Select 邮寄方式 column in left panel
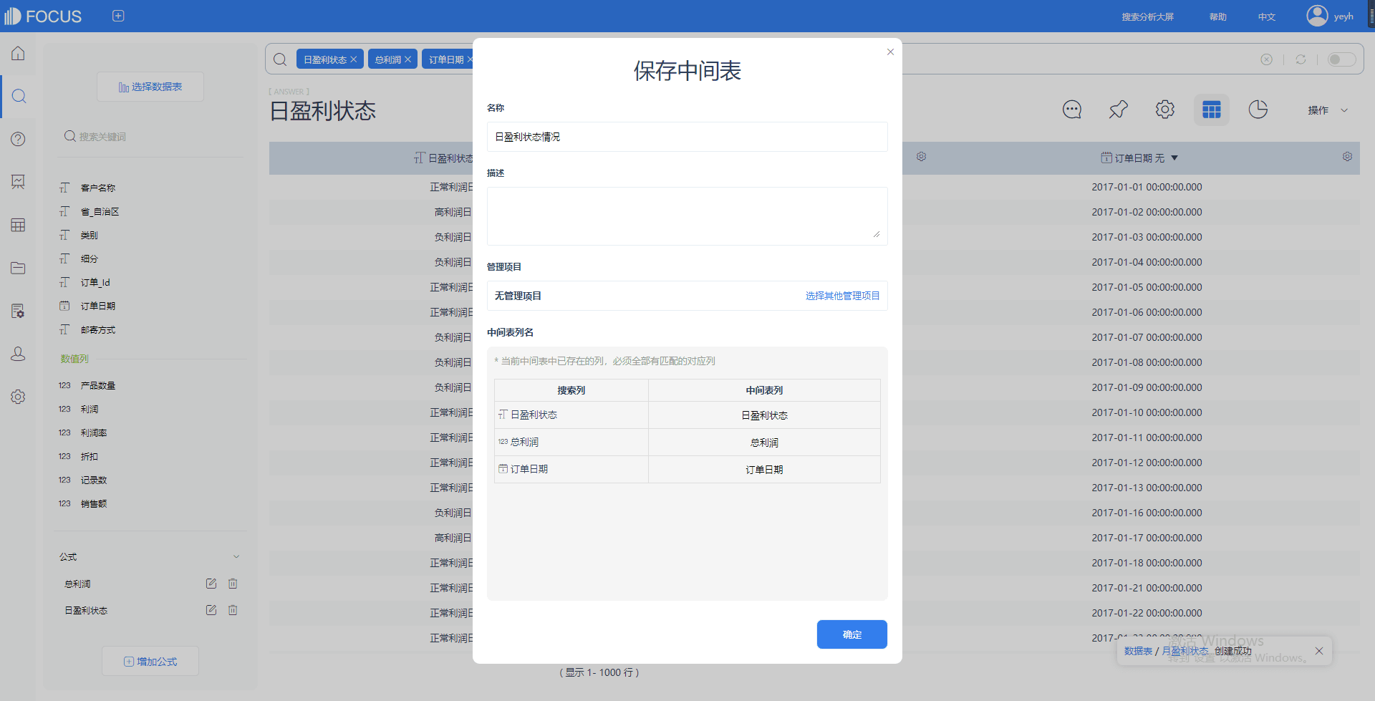Screen dimensions: 1375x701 (x=98, y=330)
